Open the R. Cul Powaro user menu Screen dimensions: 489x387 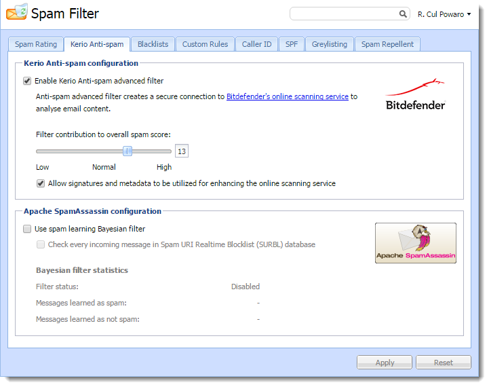pyautogui.click(x=444, y=14)
